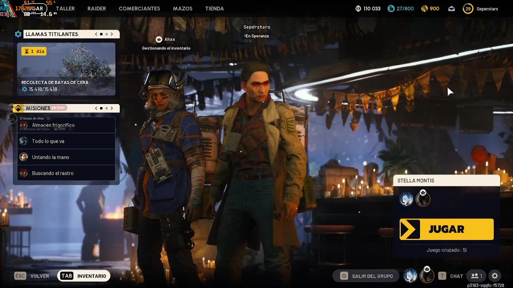Open the friends list icon showing 1
The image size is (513, 288).
click(x=477, y=276)
